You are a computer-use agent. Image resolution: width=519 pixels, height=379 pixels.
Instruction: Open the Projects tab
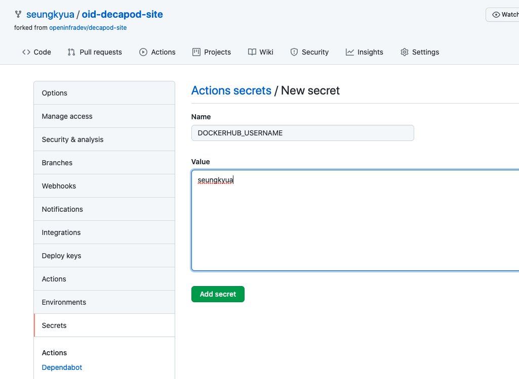click(x=212, y=52)
